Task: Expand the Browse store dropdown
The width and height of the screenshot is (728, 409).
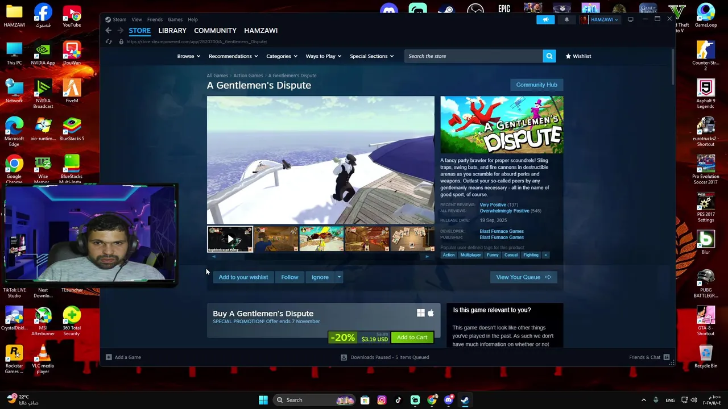Action: pyautogui.click(x=188, y=56)
